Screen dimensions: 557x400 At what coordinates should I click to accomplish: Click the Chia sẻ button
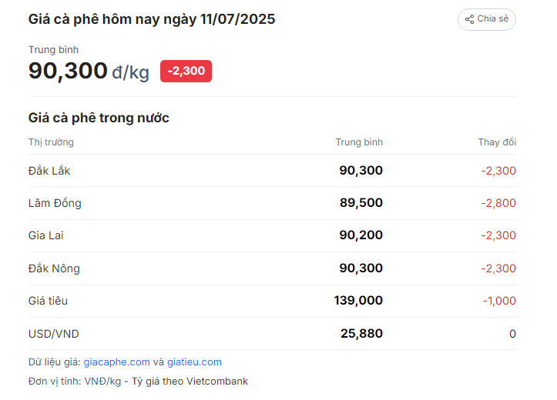[487, 19]
